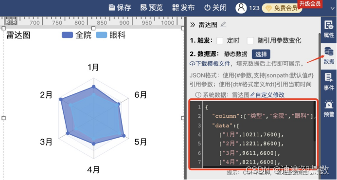Collapse the panel with the double-arrow icon
The image size is (337, 180).
[x=193, y=25]
